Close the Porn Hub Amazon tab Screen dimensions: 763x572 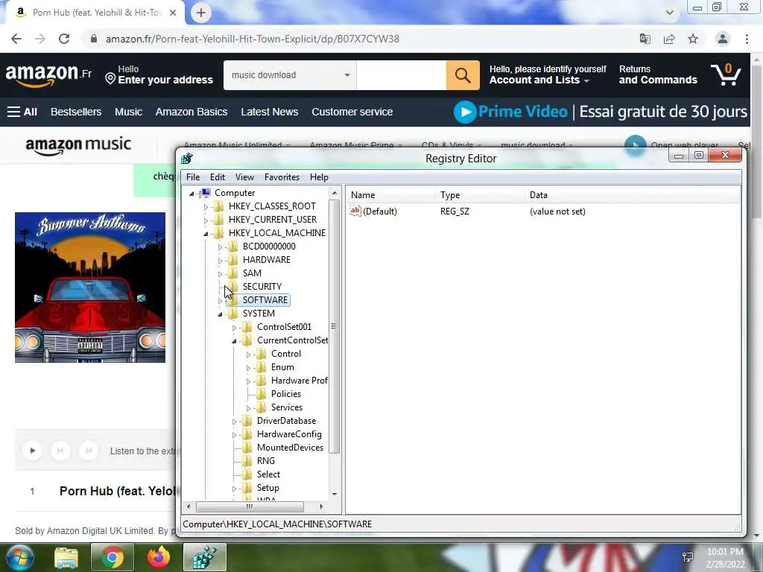point(173,13)
